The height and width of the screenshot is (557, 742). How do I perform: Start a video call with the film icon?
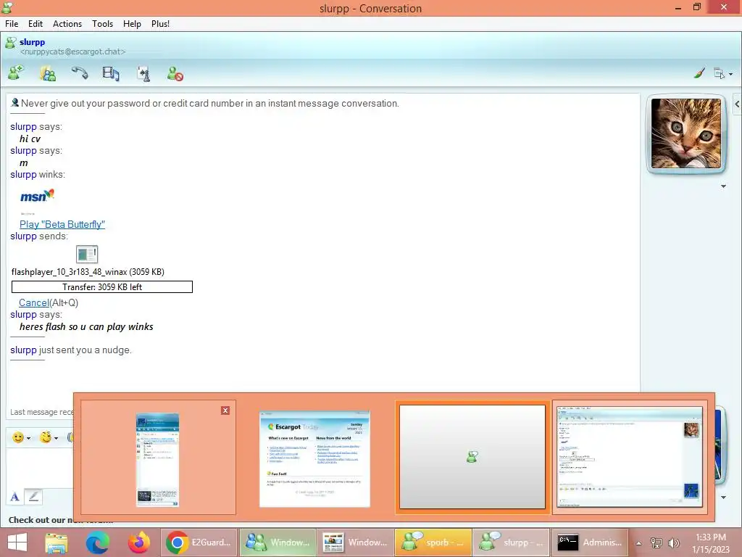[111, 73]
